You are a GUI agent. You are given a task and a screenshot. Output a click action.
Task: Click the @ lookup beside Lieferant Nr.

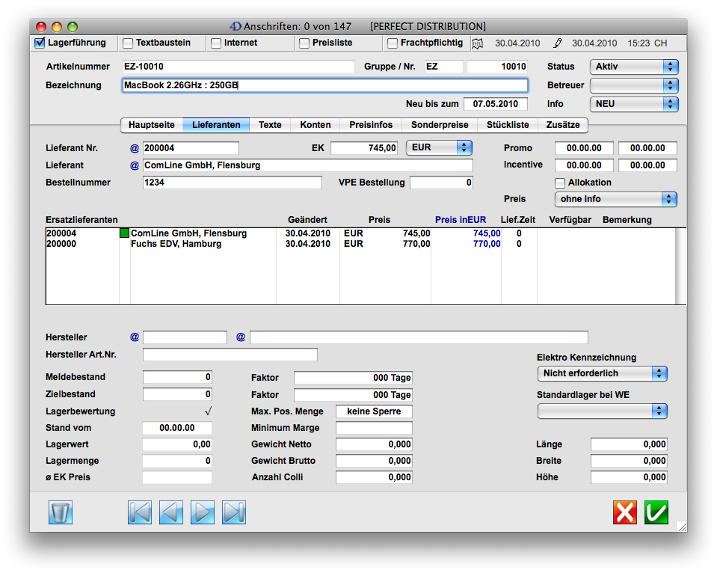pyautogui.click(x=135, y=148)
